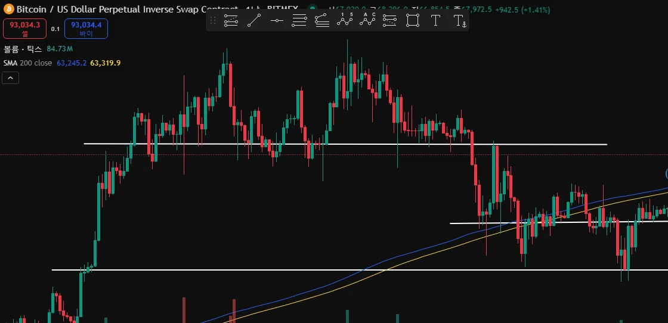Click the red sell button 93,034.3

24,29
